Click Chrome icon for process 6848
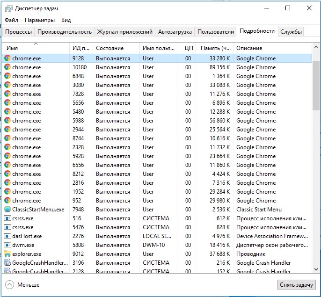 click(7, 76)
